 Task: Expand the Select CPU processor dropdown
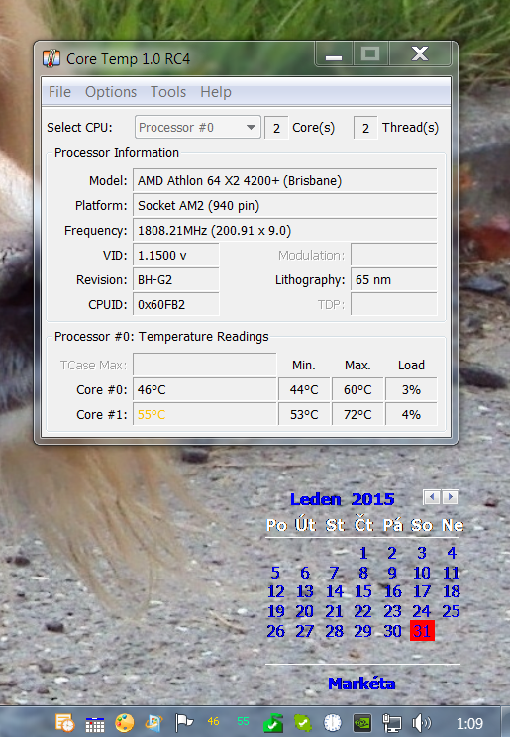(198, 128)
